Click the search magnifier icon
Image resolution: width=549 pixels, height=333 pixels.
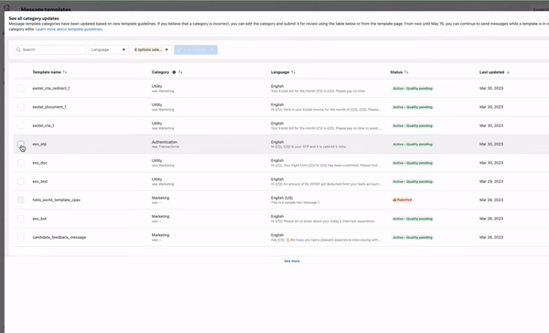tap(18, 49)
